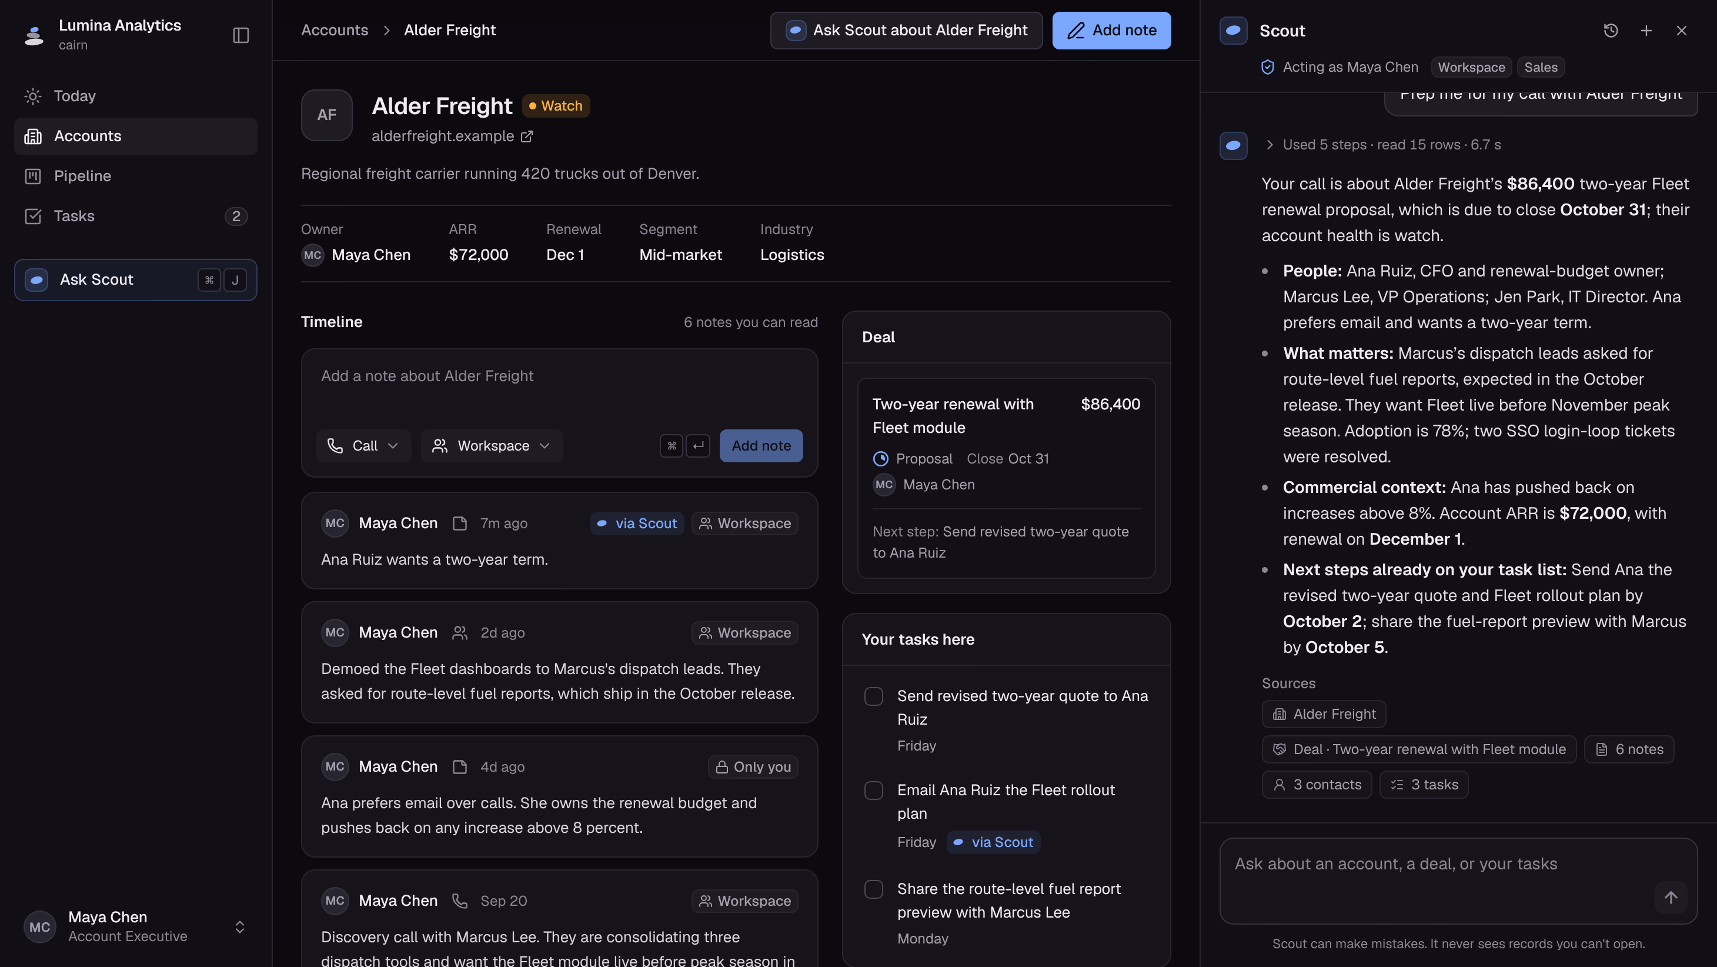Click the AF account avatar
Screen dimensions: 1717x967
tap(326, 115)
